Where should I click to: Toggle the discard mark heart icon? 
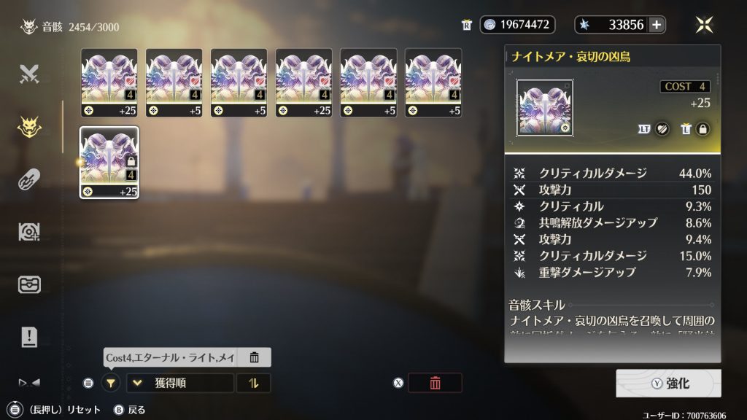click(662, 129)
